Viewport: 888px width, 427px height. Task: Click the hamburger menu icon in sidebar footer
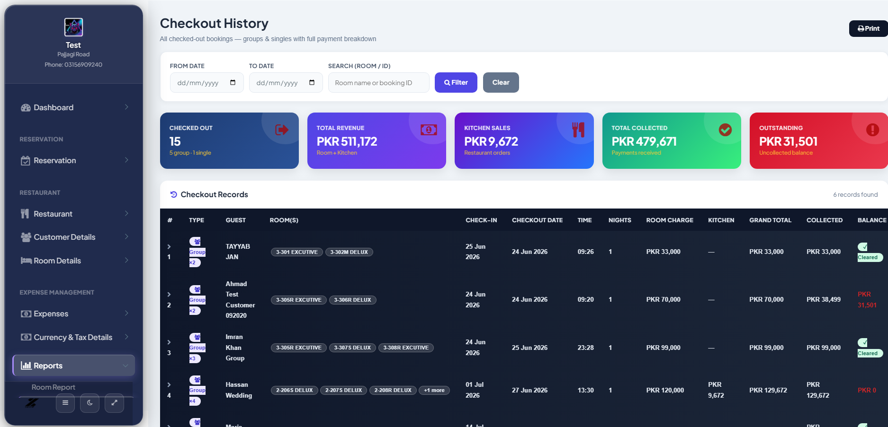click(x=65, y=403)
